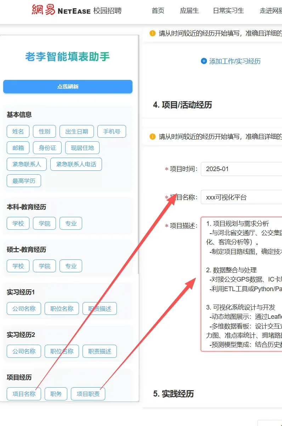Select 项目职责 under 项目经历
Image resolution: width=282 pixels, height=426 pixels.
[x=88, y=394]
